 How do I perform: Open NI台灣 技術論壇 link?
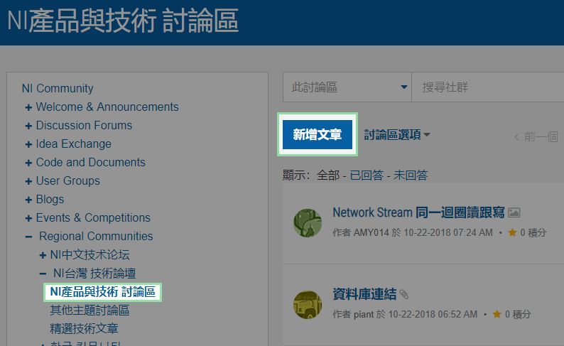[94, 273]
